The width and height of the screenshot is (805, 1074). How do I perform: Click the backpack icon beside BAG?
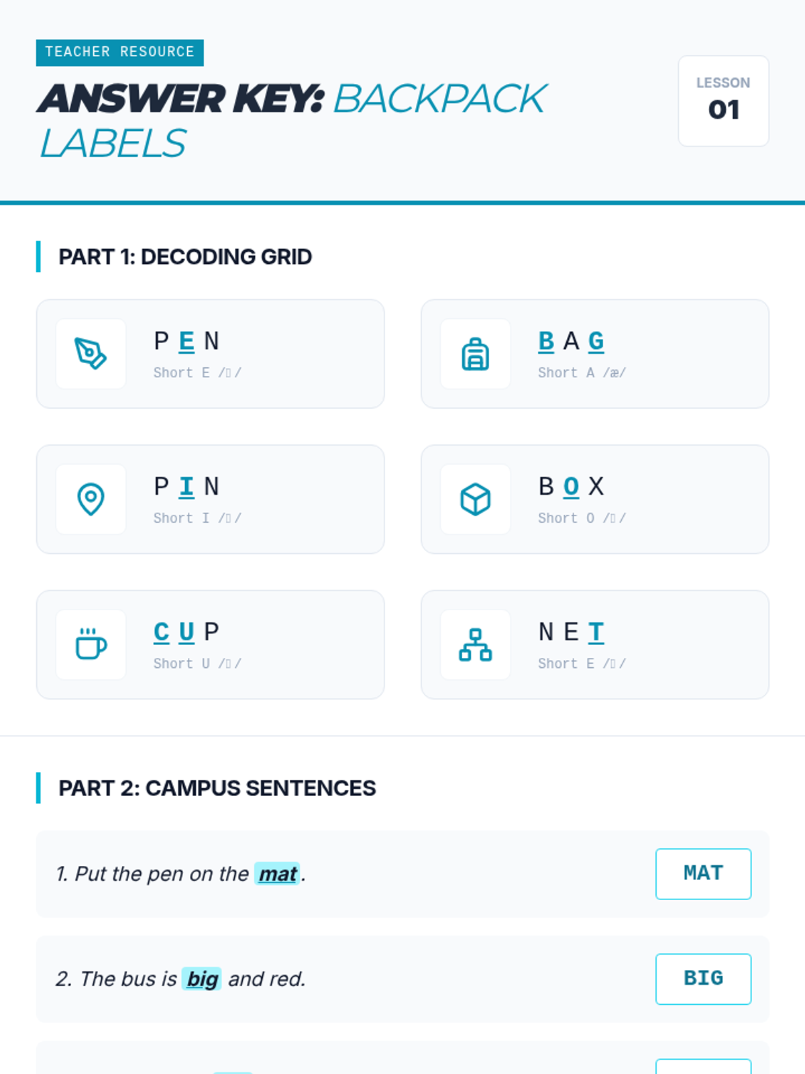(475, 354)
